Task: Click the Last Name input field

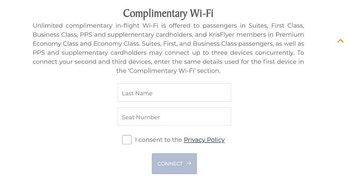Action: click(174, 93)
